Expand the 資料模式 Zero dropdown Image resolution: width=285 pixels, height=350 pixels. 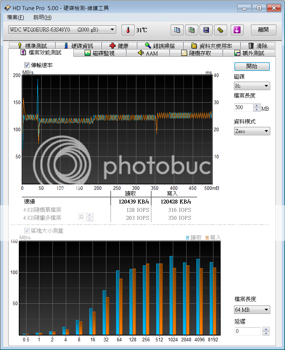(x=252, y=131)
